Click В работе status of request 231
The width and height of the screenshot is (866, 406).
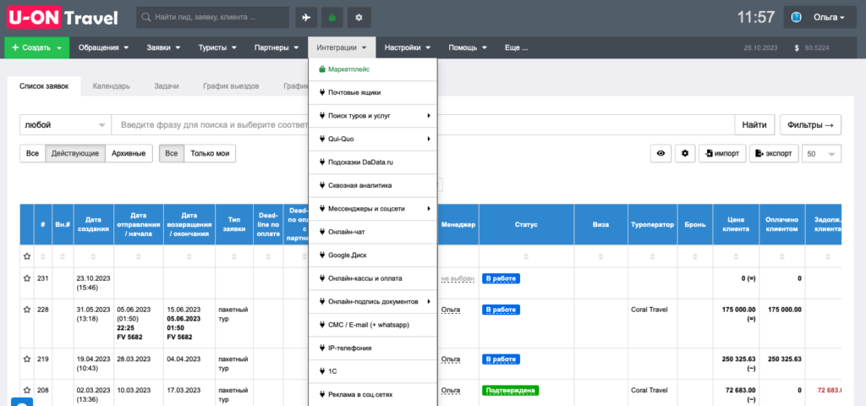pos(501,278)
